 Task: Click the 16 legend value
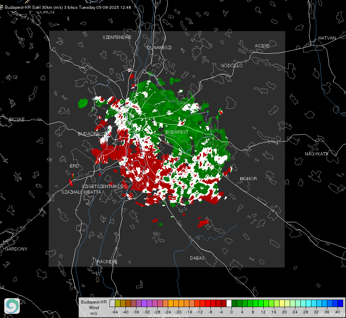click(x=274, y=312)
